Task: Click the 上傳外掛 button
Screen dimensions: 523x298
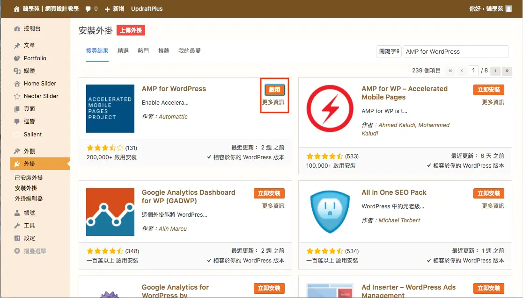Action: pyautogui.click(x=131, y=30)
